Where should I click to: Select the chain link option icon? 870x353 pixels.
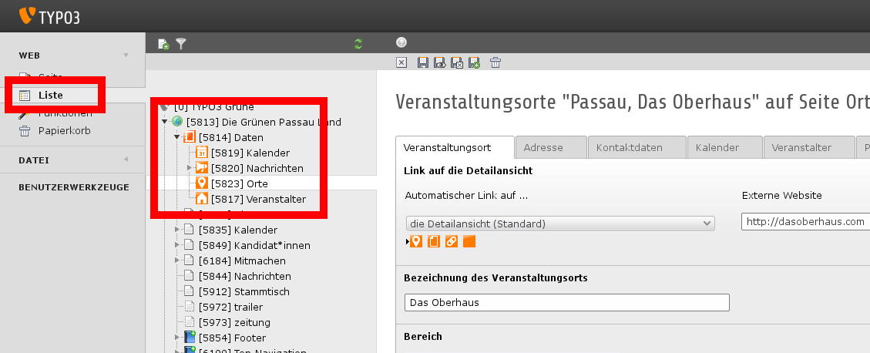click(x=452, y=242)
